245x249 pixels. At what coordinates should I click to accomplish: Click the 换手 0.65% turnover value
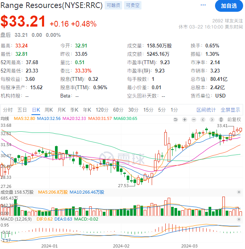tap(212, 46)
